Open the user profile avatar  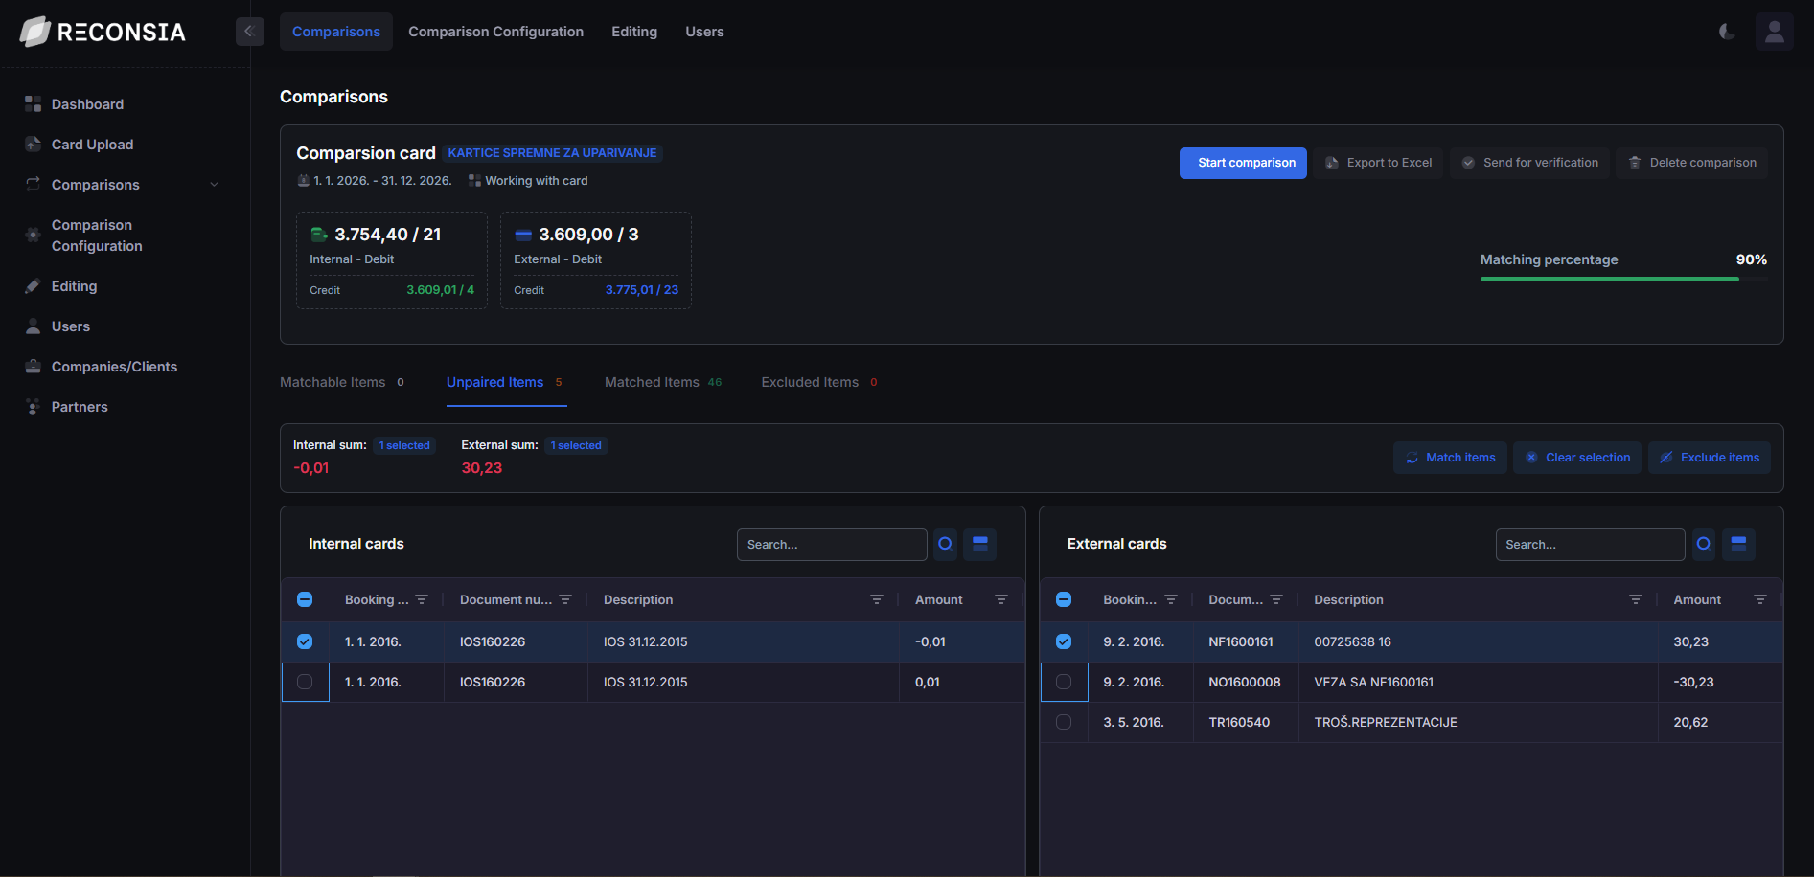point(1774,32)
